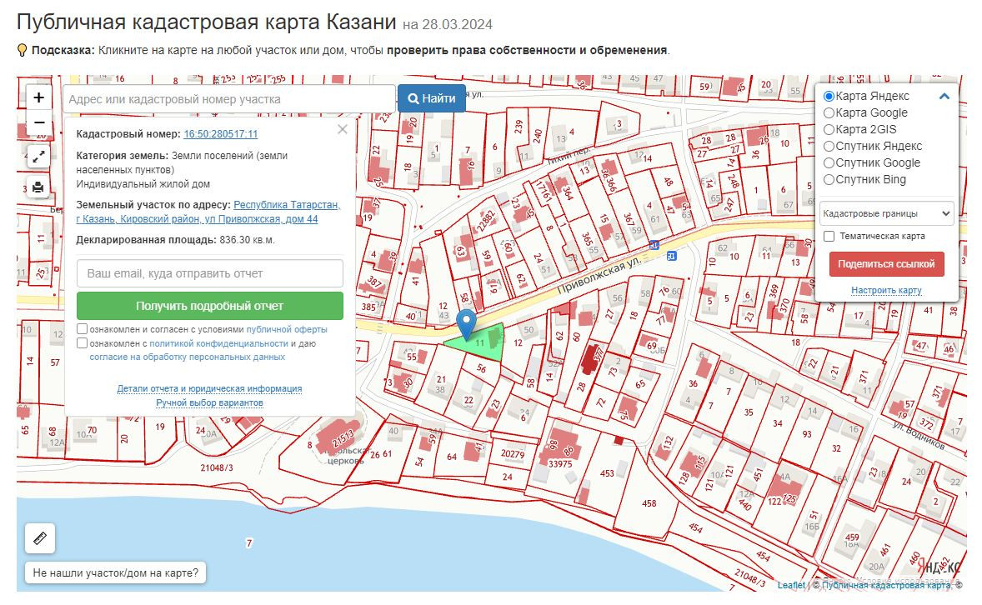Open the Leaflet attribution link

[792, 585]
